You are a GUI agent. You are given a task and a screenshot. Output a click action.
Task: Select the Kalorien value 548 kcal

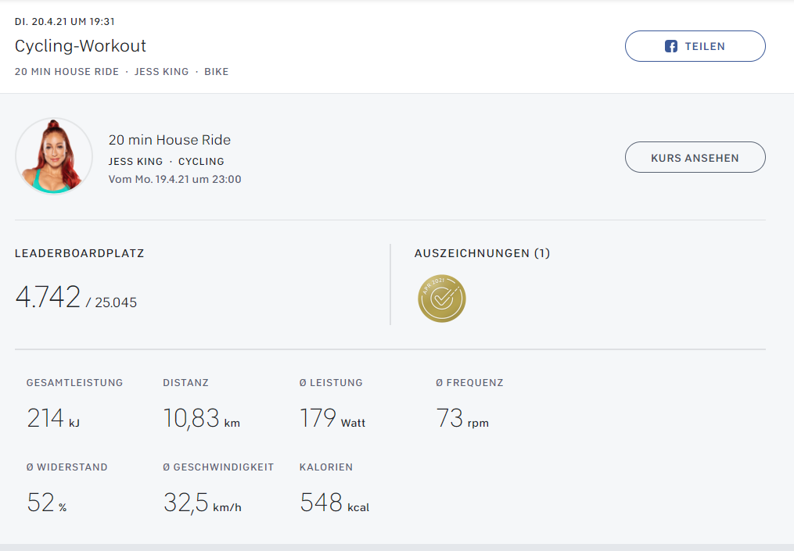tap(334, 503)
